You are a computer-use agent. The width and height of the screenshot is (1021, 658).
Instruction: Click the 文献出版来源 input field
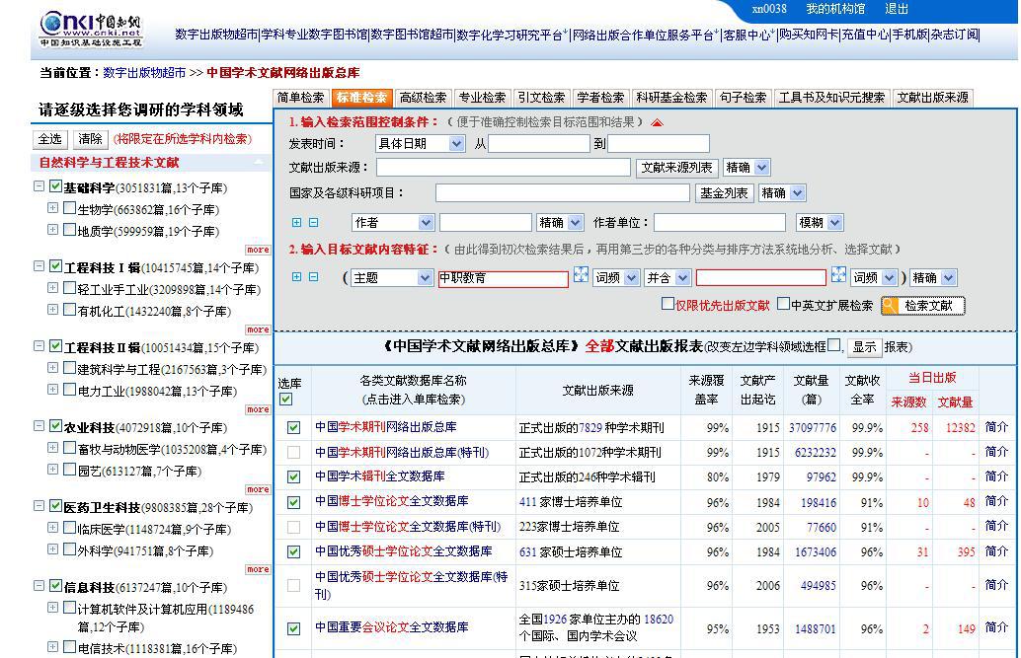(x=504, y=168)
